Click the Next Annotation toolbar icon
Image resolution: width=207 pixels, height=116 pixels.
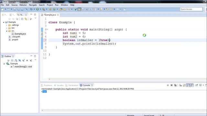(x=95, y=9)
